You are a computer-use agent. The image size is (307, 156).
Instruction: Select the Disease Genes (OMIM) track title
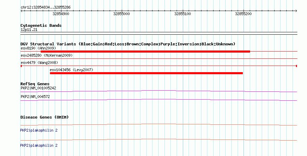pos(44,117)
